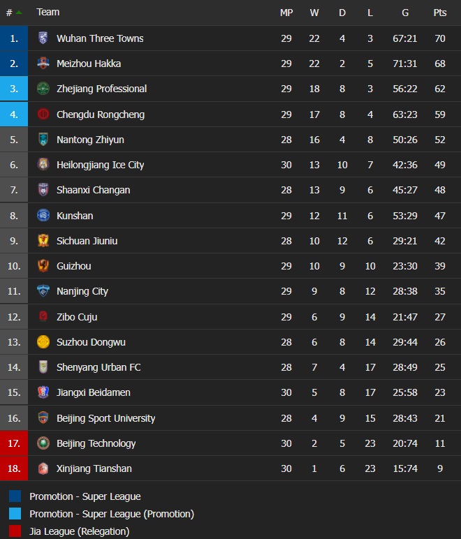
Task: Click the Sichuan Jiuniu team crest
Action: click(43, 241)
